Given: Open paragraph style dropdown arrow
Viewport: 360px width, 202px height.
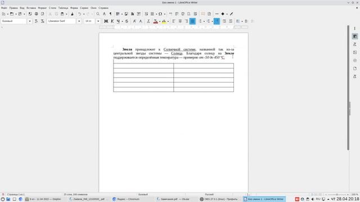Looking at the screenshot, I should click(x=30, y=21).
